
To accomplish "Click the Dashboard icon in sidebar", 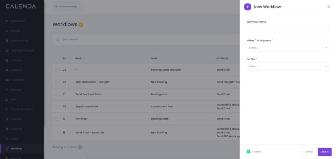I will pyautogui.click(x=7, y=21).
